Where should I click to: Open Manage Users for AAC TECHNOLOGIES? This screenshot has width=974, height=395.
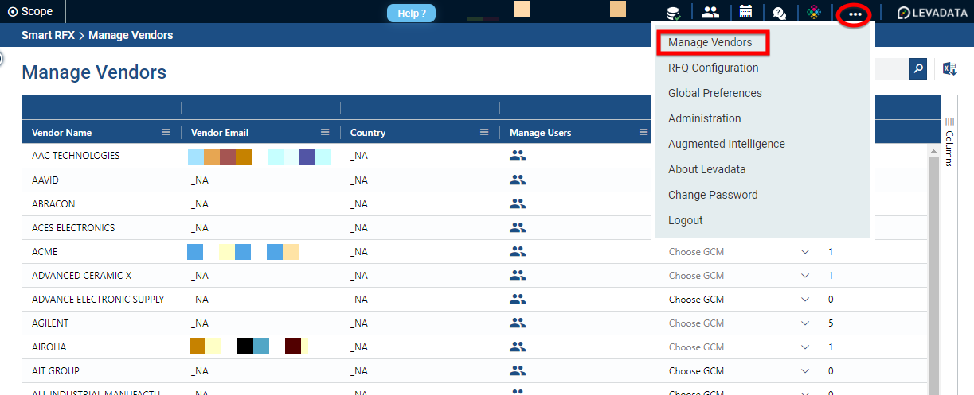(518, 156)
